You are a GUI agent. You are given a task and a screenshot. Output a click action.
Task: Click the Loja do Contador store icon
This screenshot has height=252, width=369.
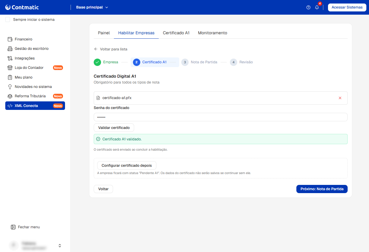(x=10, y=68)
